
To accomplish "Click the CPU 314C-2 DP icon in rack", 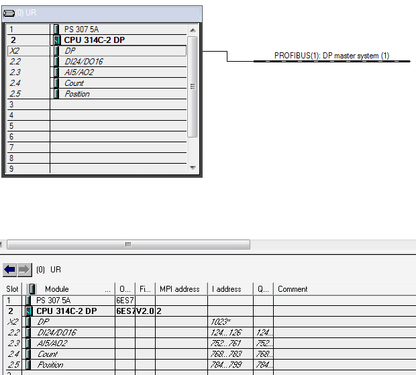I will [x=57, y=40].
